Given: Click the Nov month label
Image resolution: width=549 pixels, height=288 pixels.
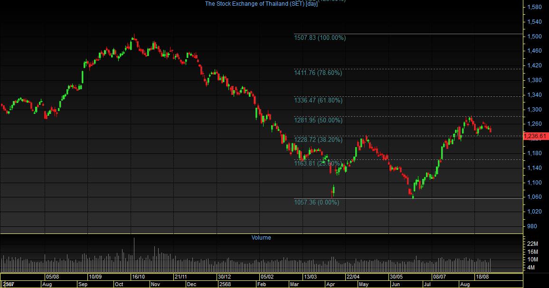Looking at the screenshot, I should point(155,285).
